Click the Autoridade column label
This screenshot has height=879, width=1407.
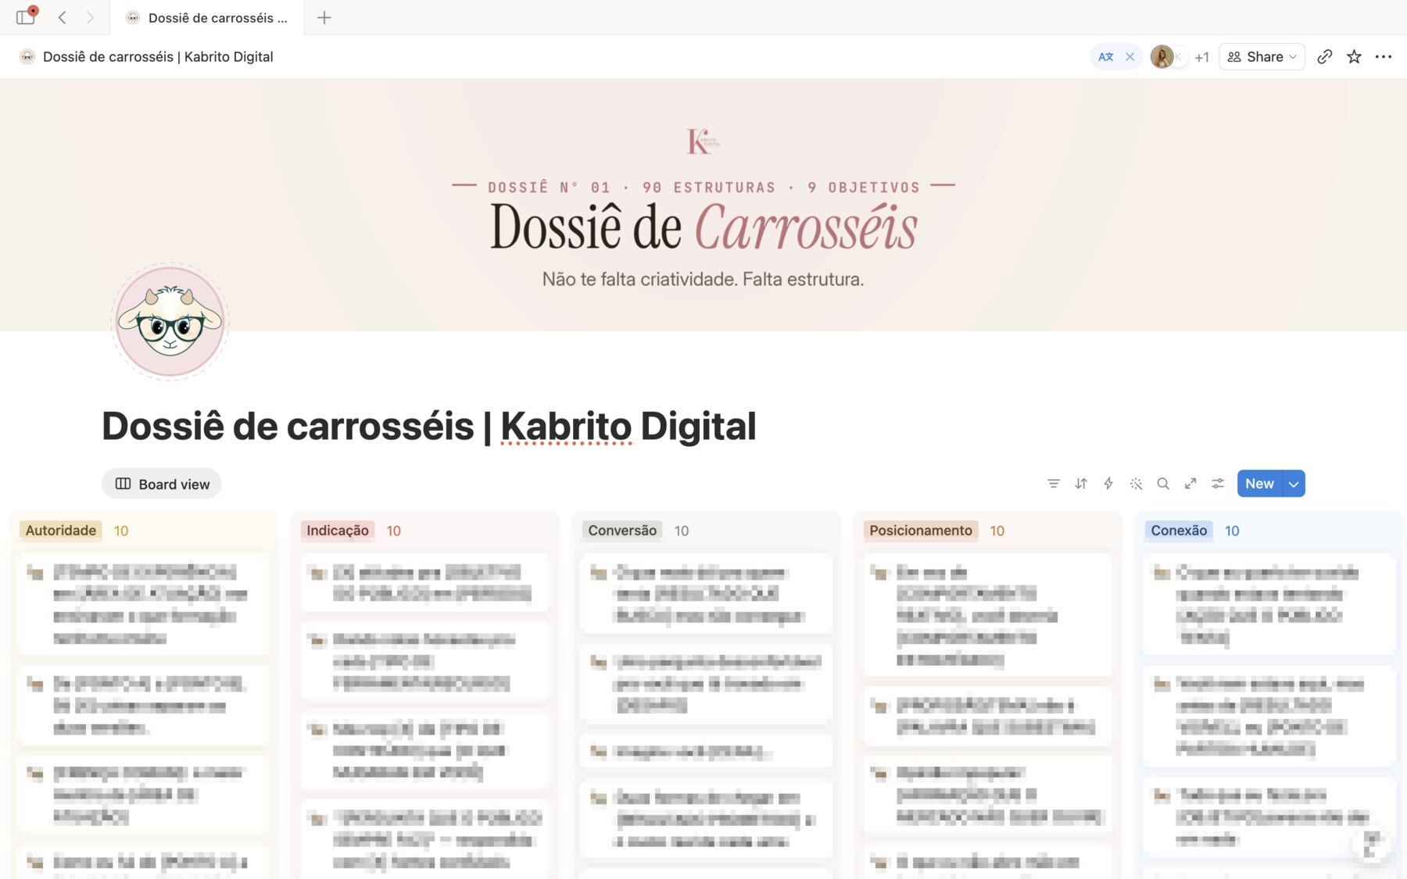[x=61, y=531]
